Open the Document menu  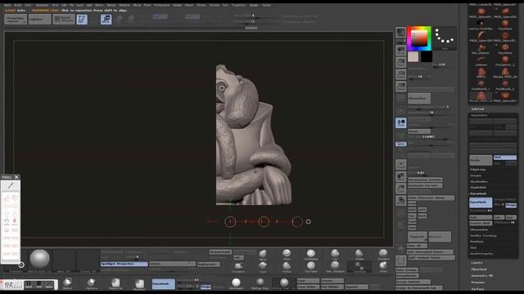tap(42, 5)
